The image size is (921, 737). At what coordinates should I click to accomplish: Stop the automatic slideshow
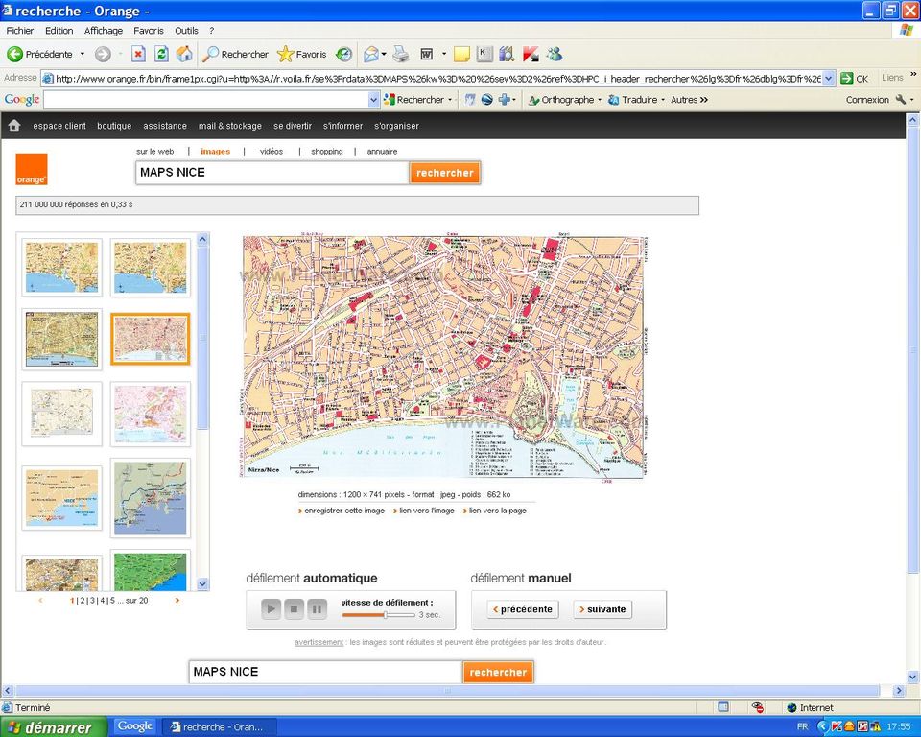(294, 608)
